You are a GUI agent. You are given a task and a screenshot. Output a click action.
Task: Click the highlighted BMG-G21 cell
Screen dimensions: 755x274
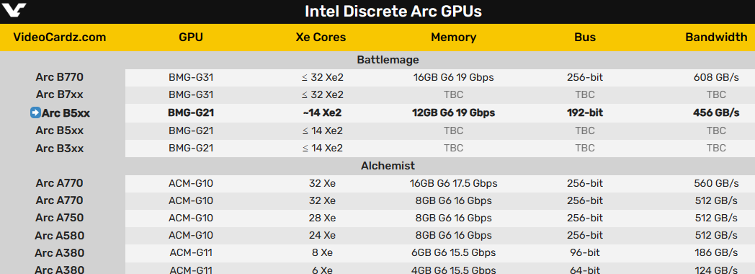click(191, 112)
